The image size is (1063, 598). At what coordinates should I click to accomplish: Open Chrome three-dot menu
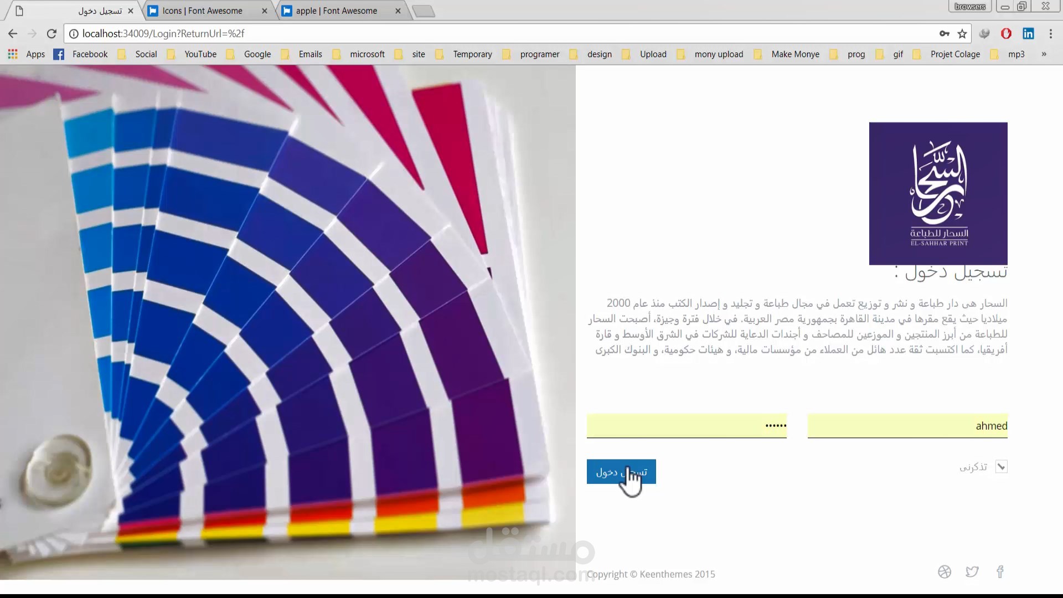(1050, 34)
